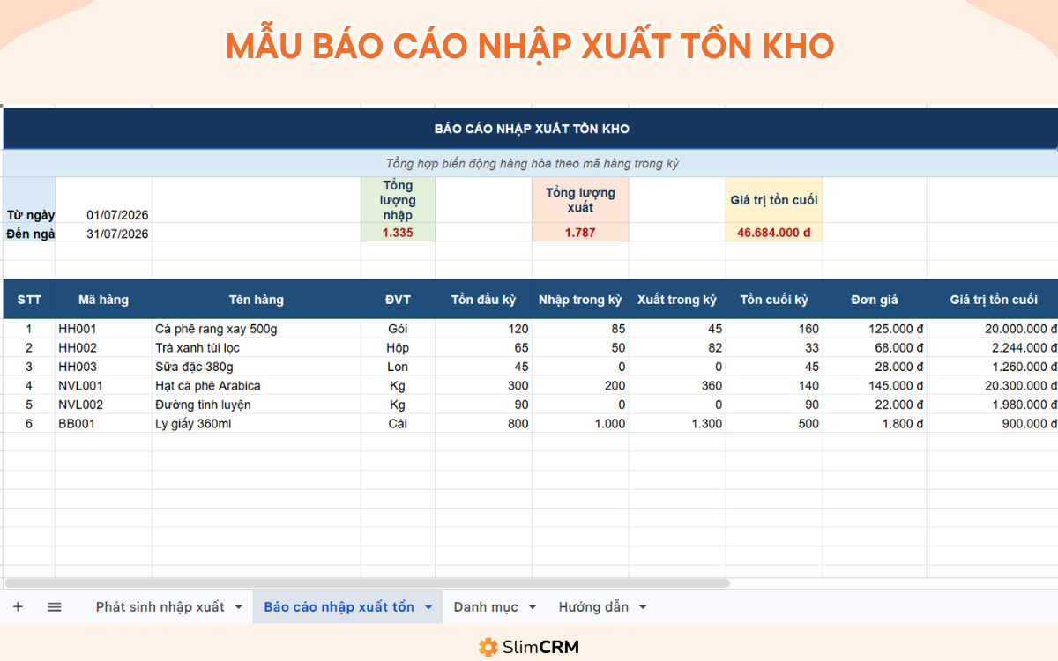Expand Hướng dẫn tab dropdown arrow
This screenshot has height=661, width=1058.
pyautogui.click(x=643, y=607)
